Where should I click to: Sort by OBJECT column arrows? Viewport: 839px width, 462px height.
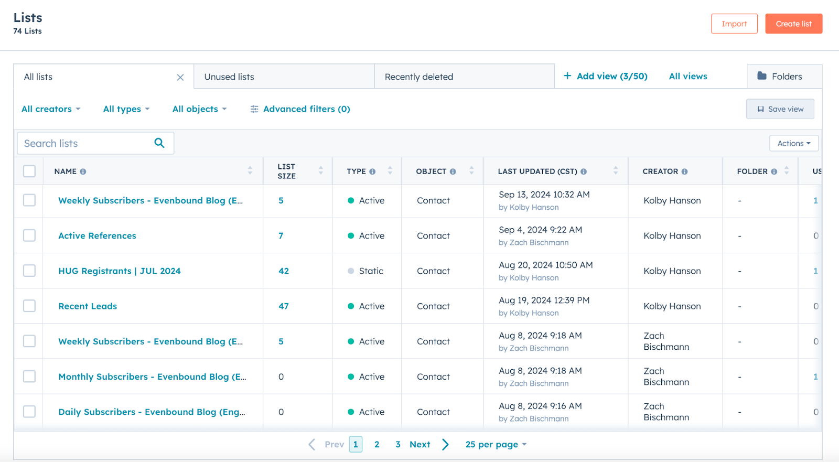(x=471, y=170)
